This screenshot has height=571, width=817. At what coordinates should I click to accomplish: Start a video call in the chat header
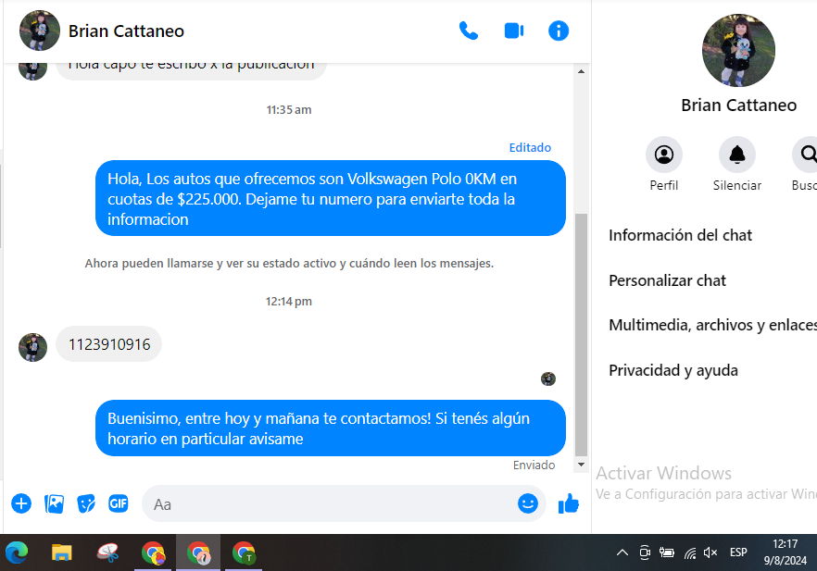point(514,31)
